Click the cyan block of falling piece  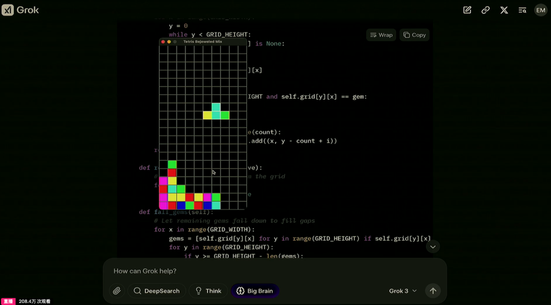pos(216,107)
